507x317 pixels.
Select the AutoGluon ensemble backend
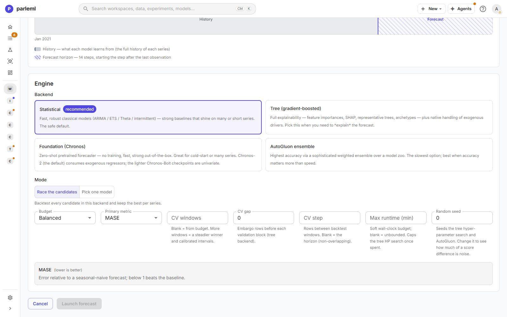[x=379, y=155]
